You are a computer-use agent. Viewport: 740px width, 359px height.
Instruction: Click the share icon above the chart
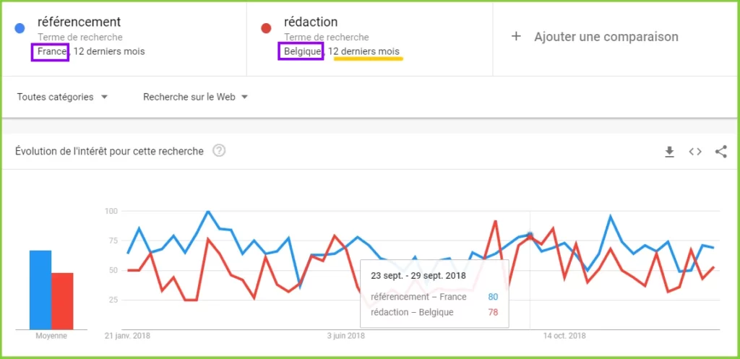(720, 151)
